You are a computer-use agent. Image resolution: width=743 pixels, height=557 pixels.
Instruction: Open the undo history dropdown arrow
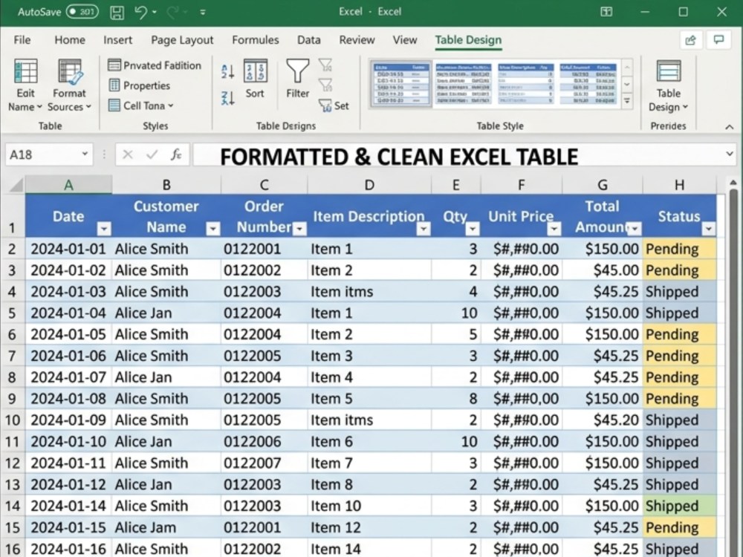pos(155,12)
